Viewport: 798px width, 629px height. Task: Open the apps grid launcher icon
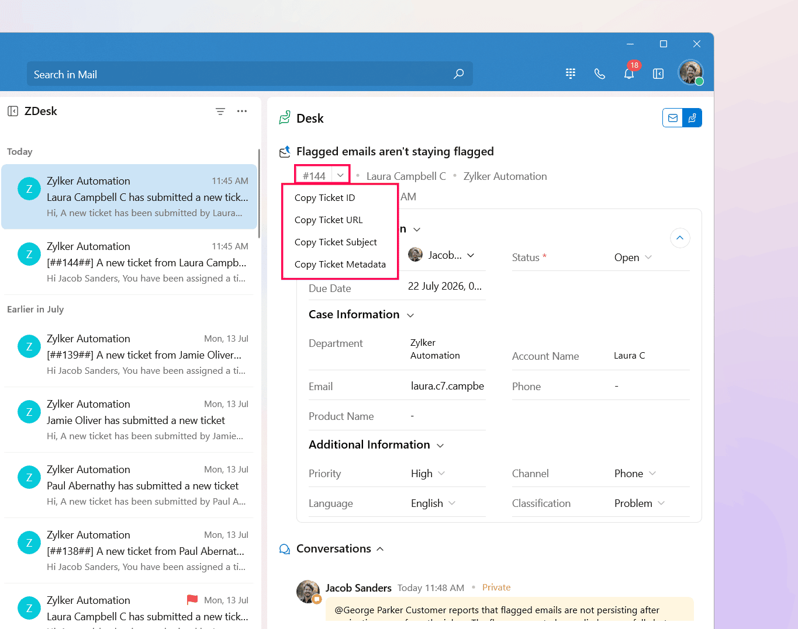(571, 74)
